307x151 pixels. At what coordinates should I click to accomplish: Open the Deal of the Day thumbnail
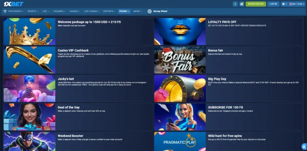point(30,117)
